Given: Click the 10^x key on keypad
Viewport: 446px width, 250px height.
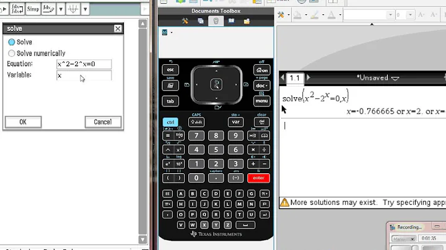Looking at the screenshot, I should tap(179, 164).
